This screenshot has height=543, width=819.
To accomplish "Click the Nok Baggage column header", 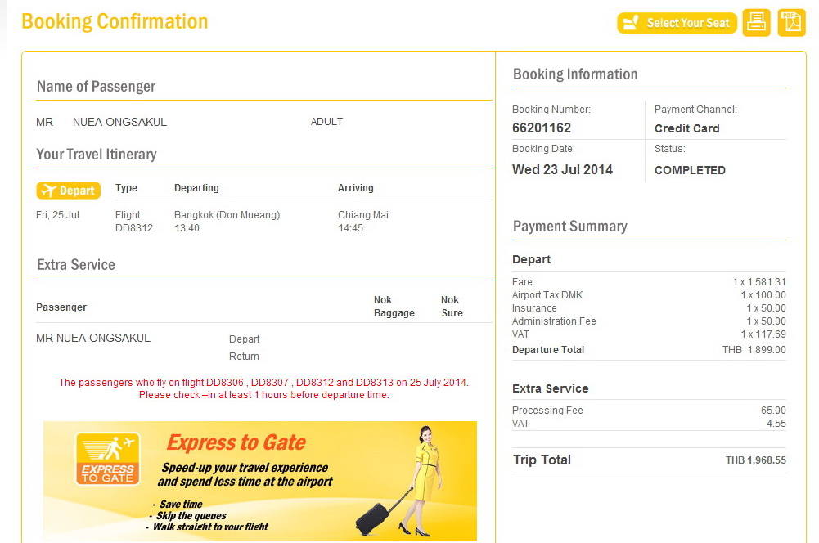I will (394, 307).
